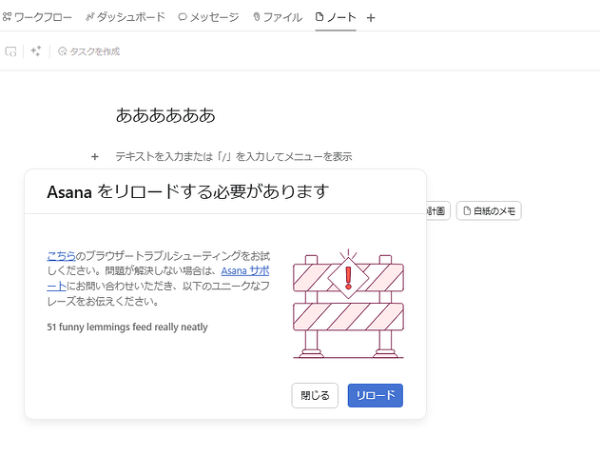Choose the partially hidden 計画 template button
The height and width of the screenshot is (476, 600).
tap(438, 210)
